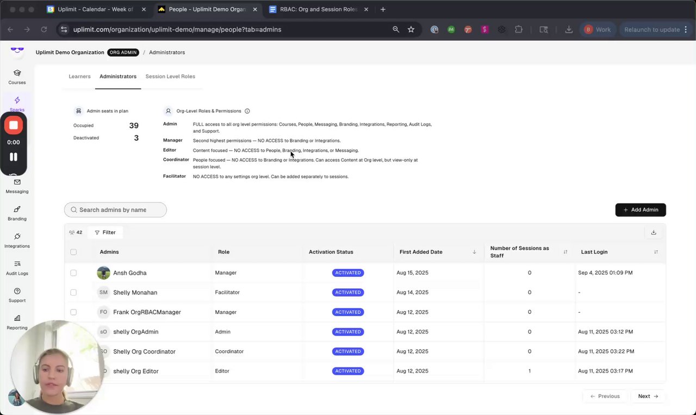Stop the screen recording
Viewport: 696px width, 415px height.
pyautogui.click(x=14, y=125)
